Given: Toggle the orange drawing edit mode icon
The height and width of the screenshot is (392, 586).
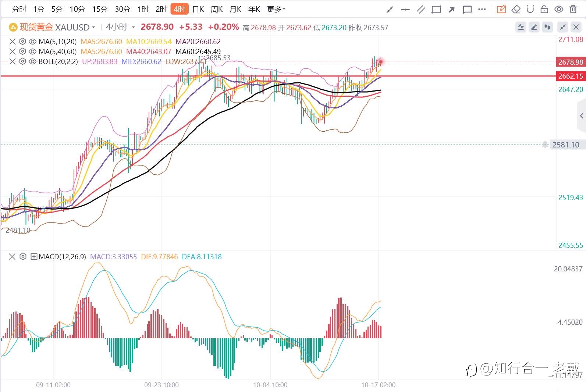Looking at the screenshot, I should (501, 9).
